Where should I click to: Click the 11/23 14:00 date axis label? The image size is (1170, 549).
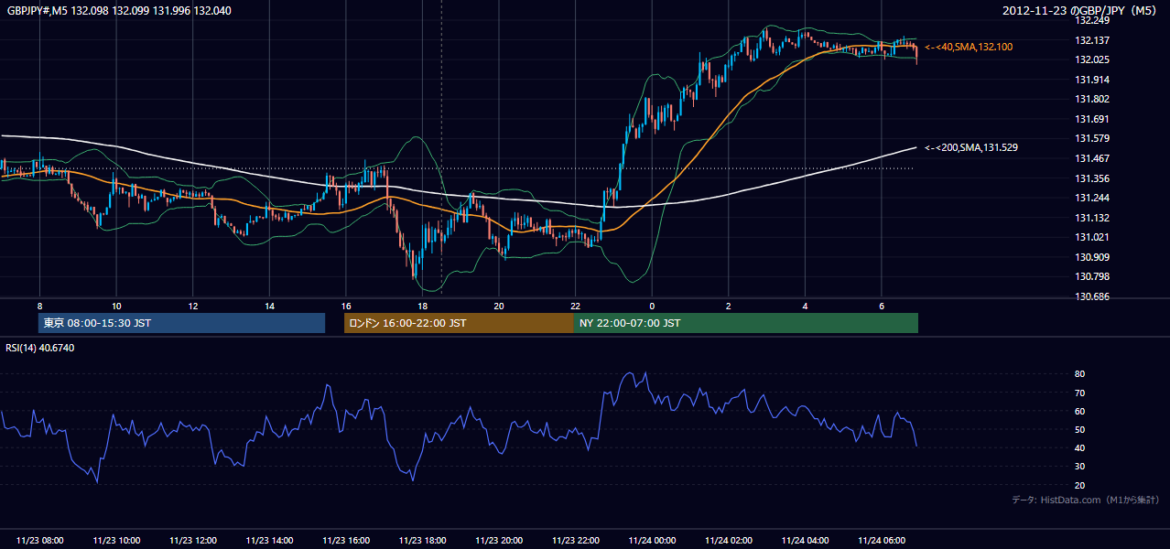[269, 541]
